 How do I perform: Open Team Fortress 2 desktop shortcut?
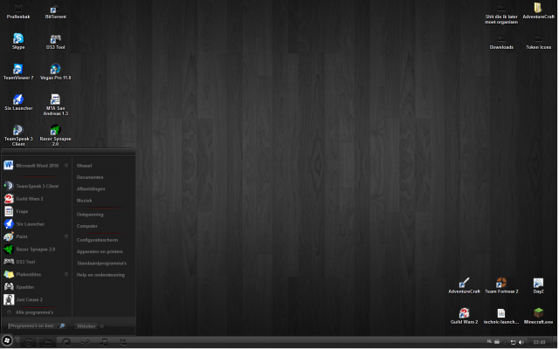[x=501, y=284]
